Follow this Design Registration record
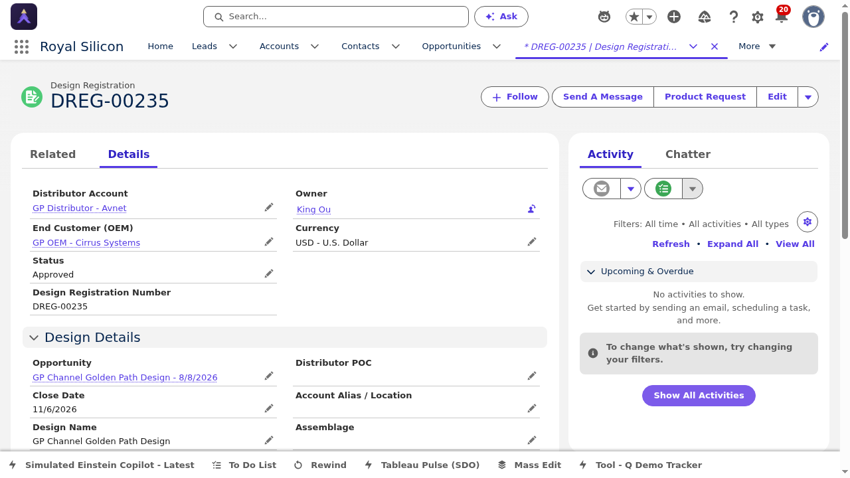This screenshot has width=850, height=478. [515, 97]
